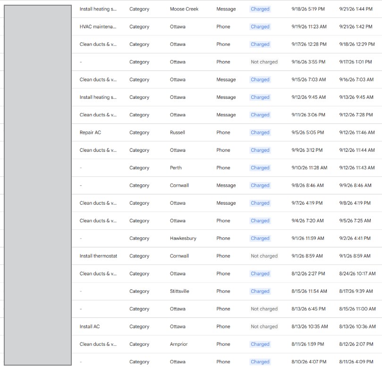
Task: Click Not charged status dated 8/13/26 6:45 PM
Action: 264,309
